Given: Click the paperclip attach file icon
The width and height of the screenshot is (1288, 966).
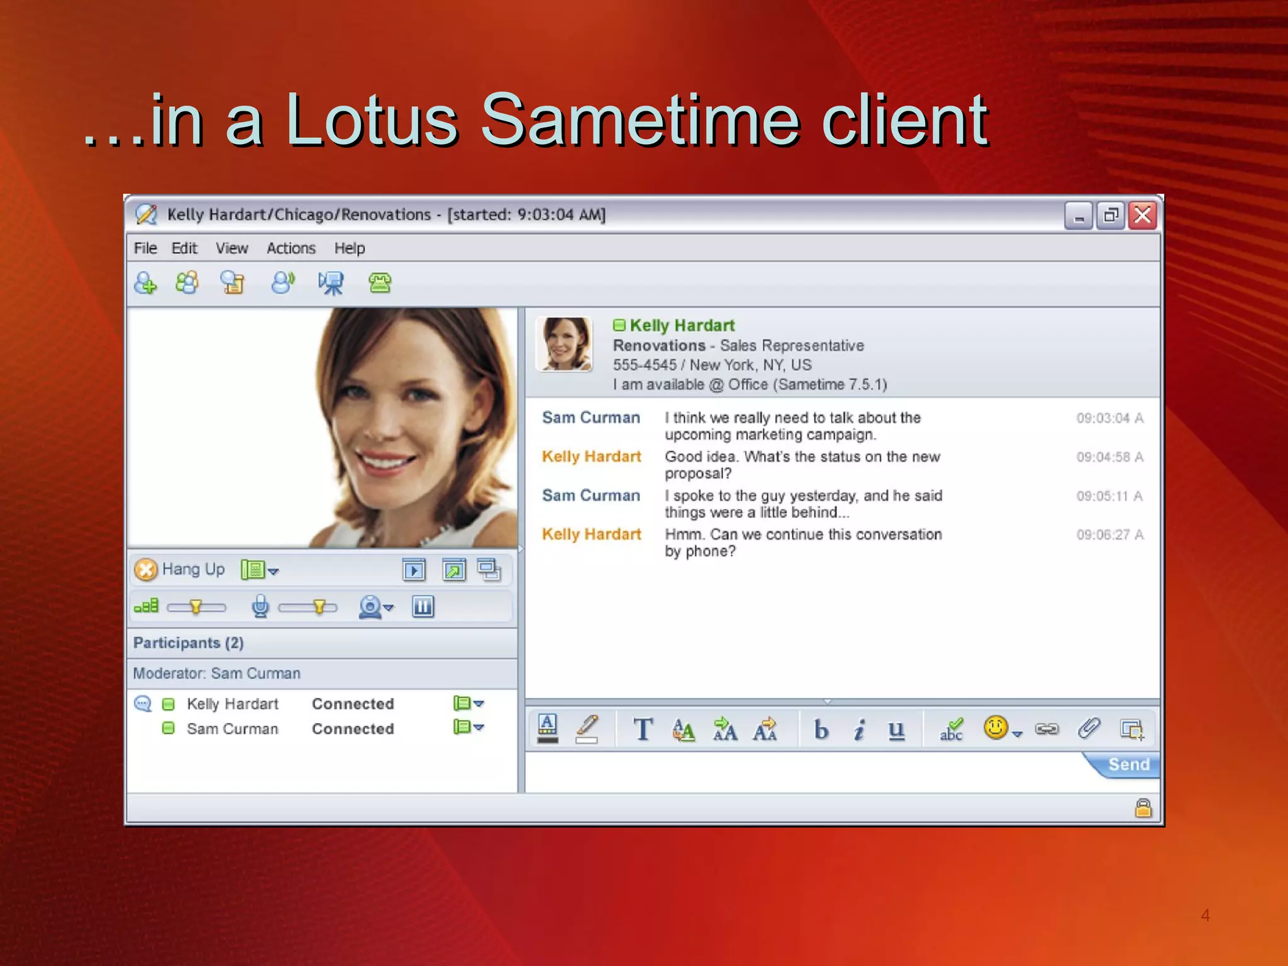Looking at the screenshot, I should click(x=1089, y=729).
